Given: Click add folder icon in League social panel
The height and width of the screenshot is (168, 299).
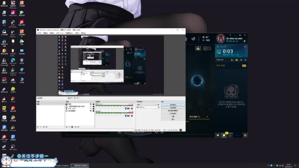Looking at the screenshot, I should (237, 60).
